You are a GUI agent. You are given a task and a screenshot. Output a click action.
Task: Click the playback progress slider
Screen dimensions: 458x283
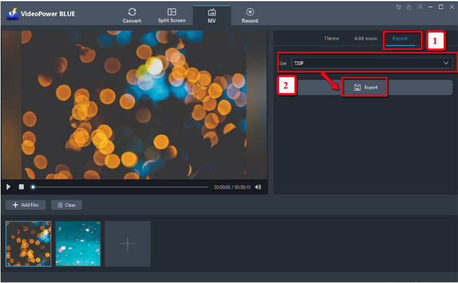click(x=120, y=187)
